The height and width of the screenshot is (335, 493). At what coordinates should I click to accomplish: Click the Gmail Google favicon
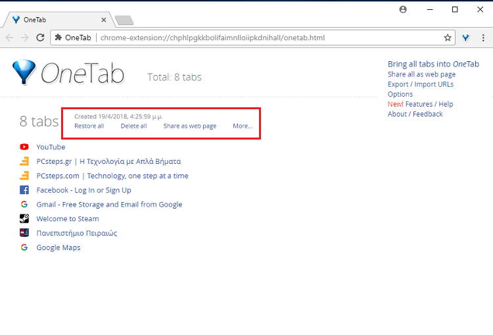coord(24,204)
